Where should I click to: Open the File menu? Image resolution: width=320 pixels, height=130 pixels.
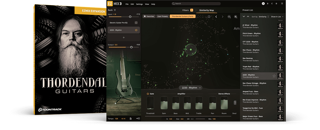[x=127, y=4]
